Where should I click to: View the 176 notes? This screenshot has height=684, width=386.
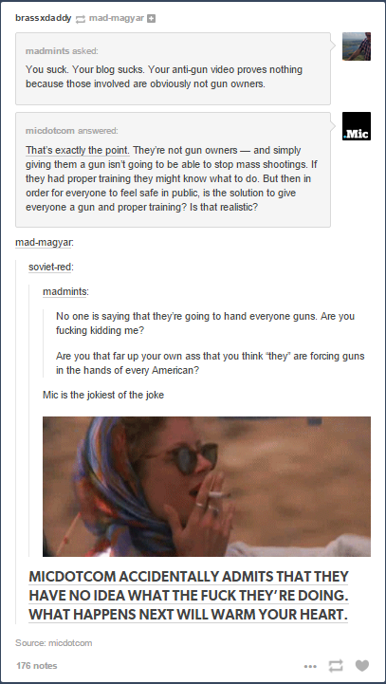click(37, 666)
